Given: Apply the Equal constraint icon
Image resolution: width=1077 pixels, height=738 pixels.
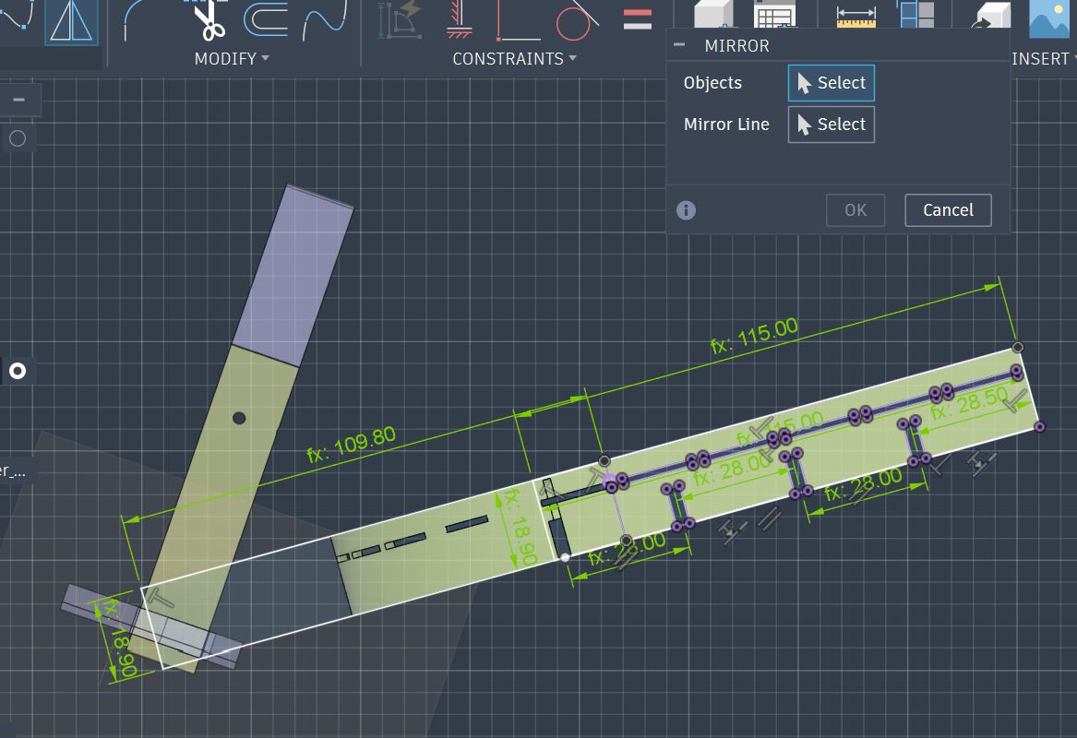Looking at the screenshot, I should pos(638,19).
